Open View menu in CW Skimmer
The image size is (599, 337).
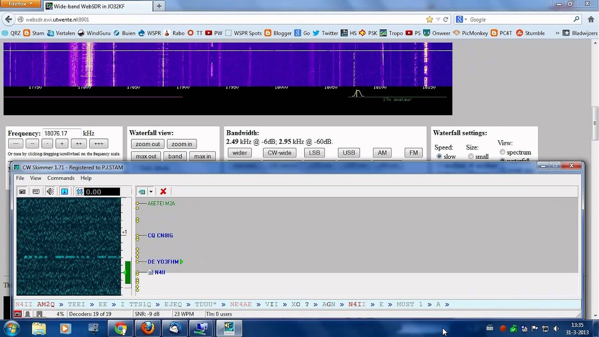point(36,178)
